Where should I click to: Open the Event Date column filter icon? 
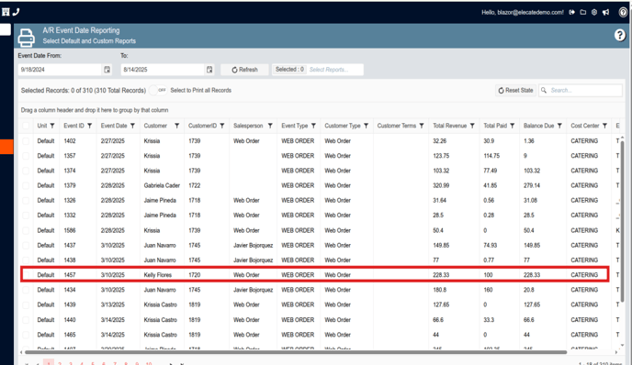[x=132, y=126]
